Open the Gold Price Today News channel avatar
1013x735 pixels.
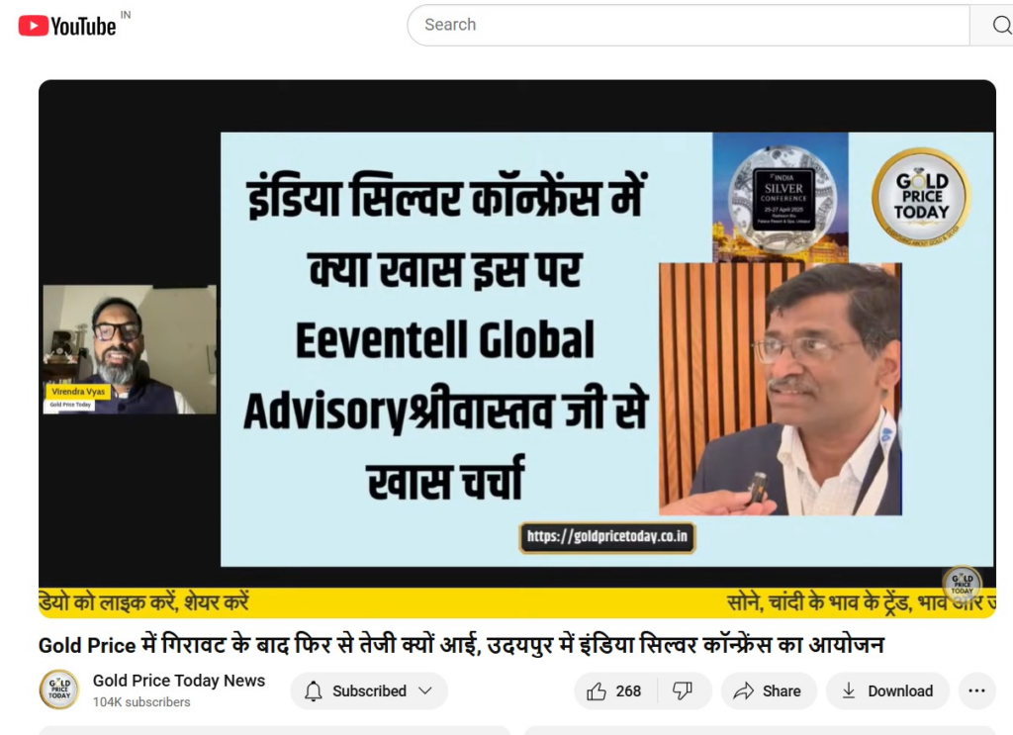[59, 689]
